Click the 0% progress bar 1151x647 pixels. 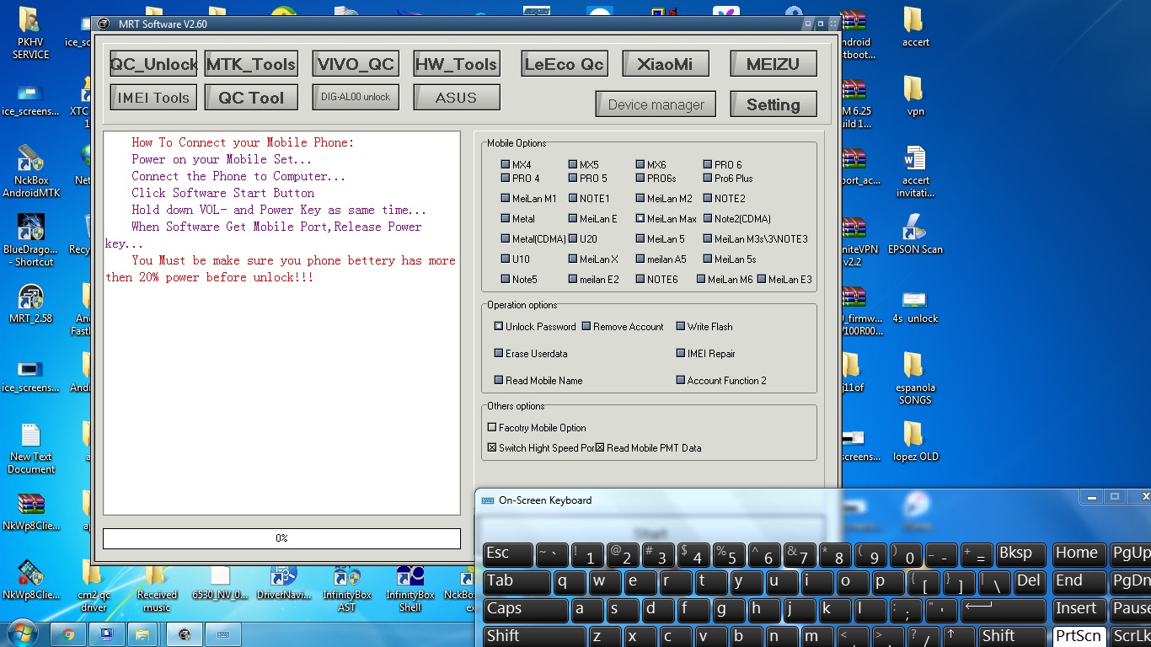point(281,538)
